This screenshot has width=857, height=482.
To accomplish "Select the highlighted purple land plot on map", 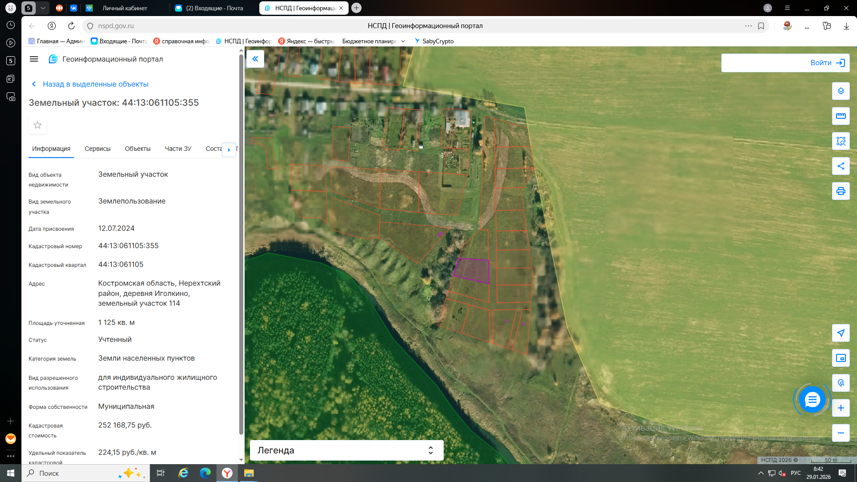I will [472, 270].
